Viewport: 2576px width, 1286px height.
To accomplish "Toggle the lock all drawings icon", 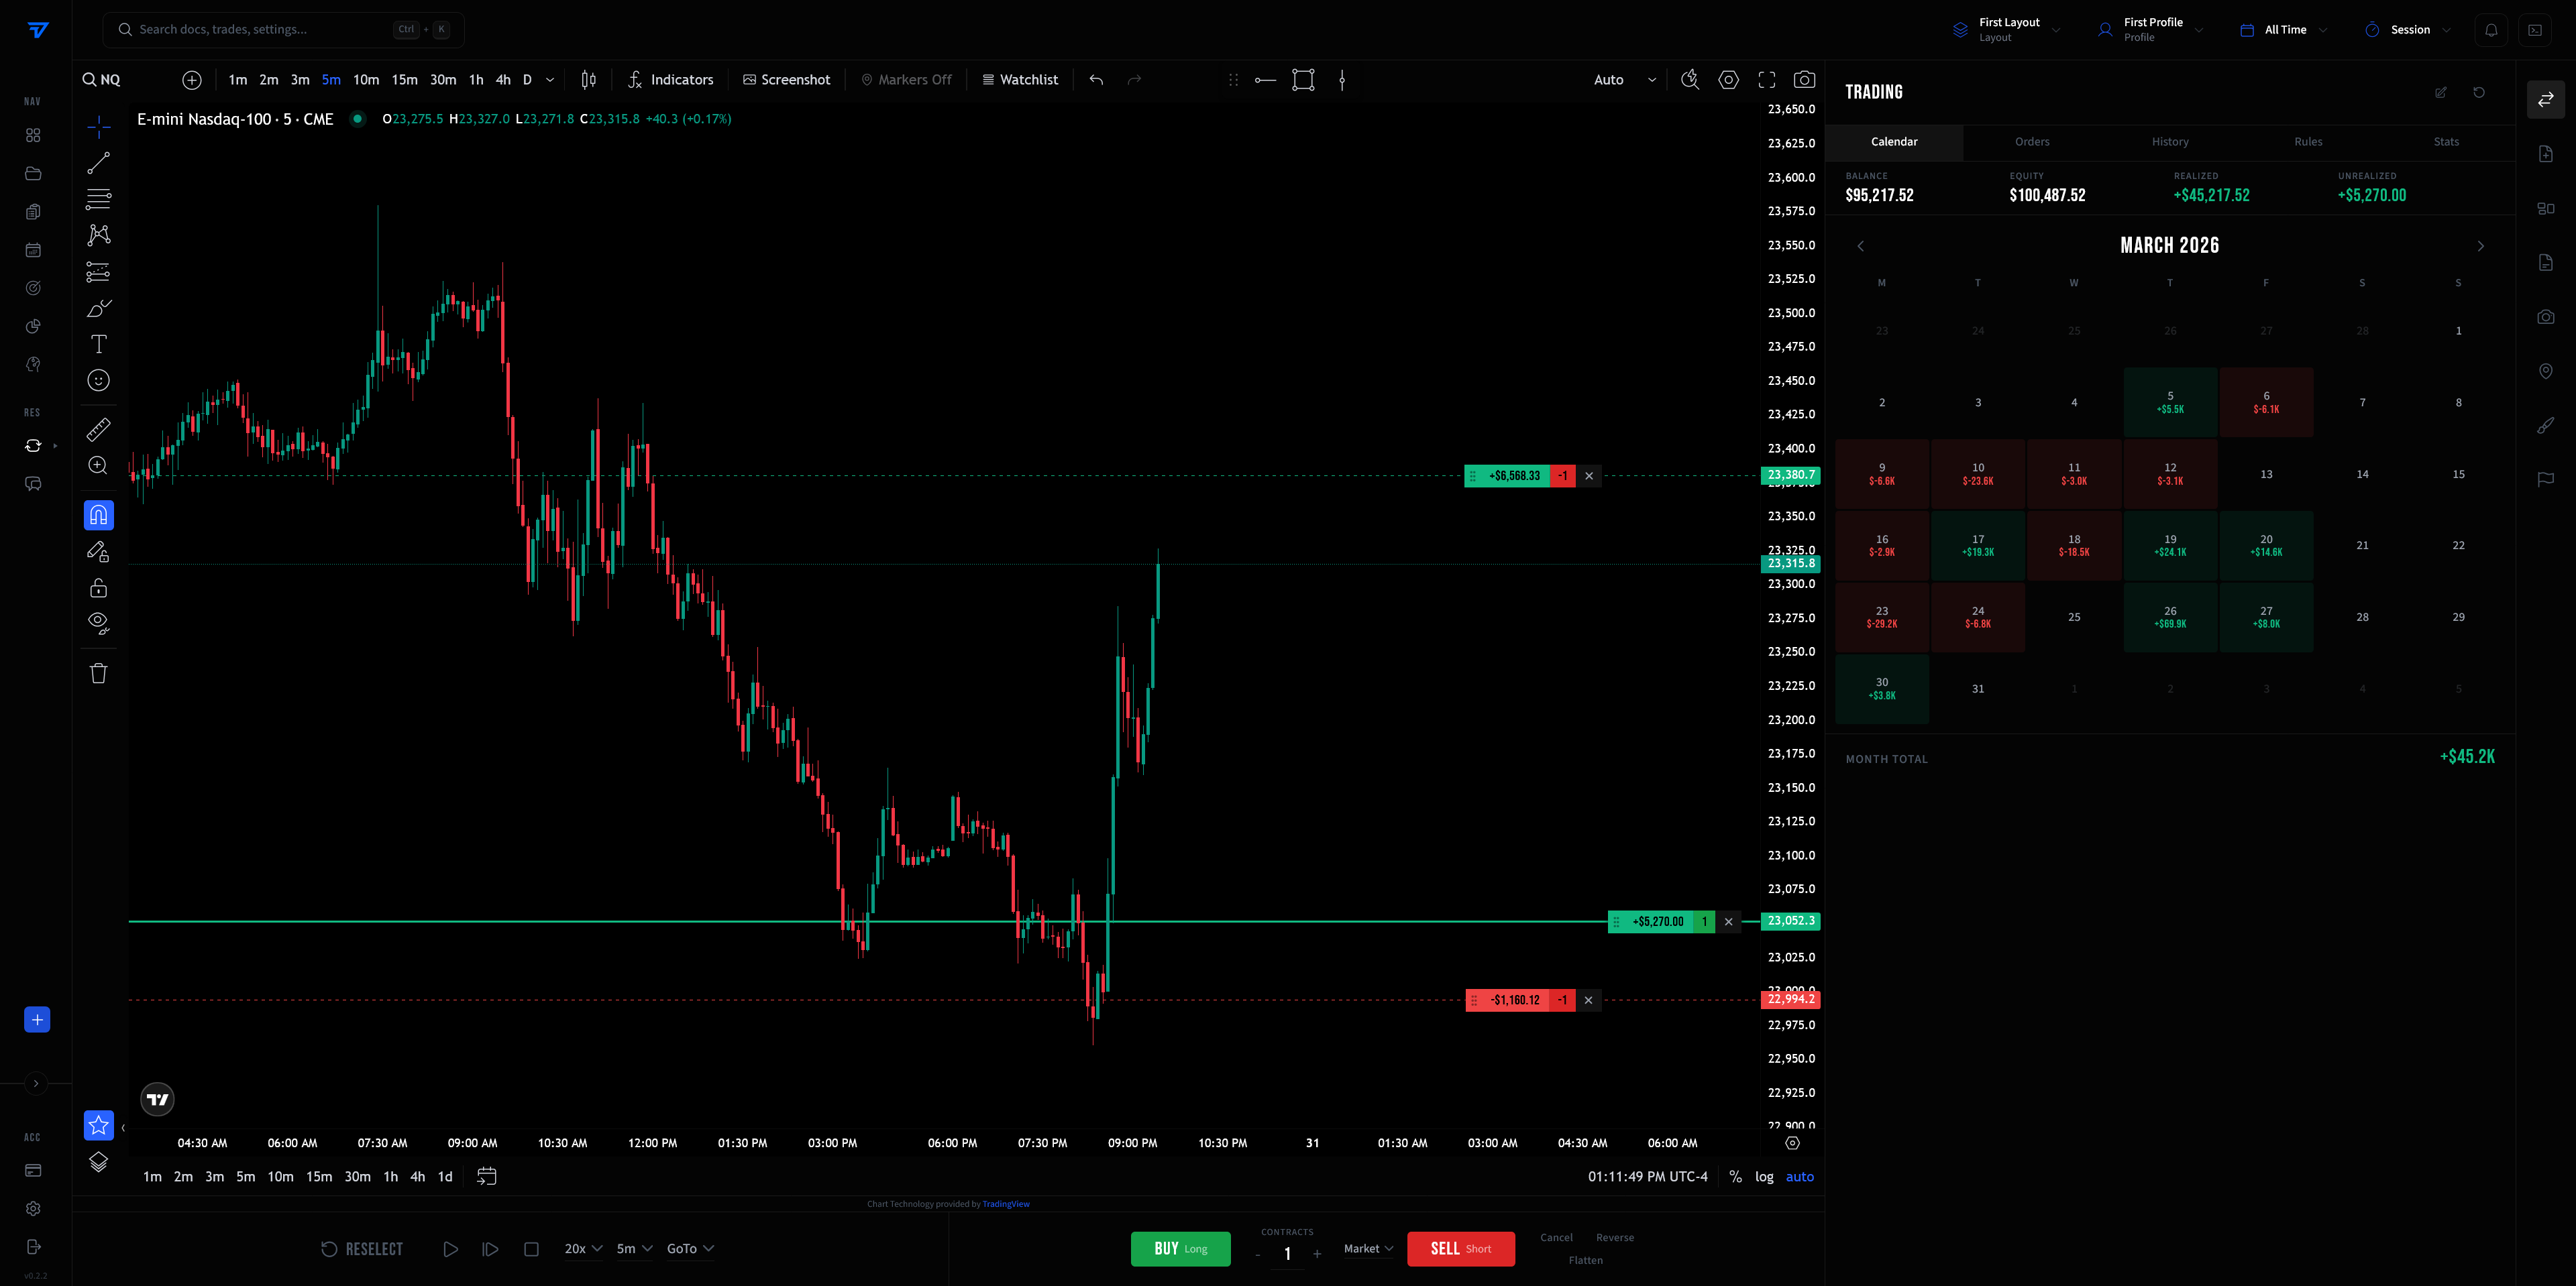I will pyautogui.click(x=98, y=587).
